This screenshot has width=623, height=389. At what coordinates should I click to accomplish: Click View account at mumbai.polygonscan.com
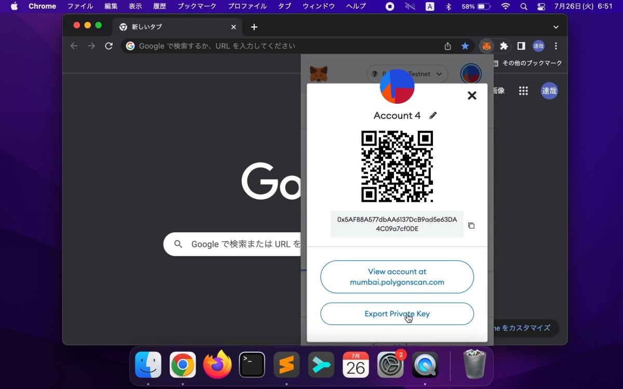click(397, 277)
